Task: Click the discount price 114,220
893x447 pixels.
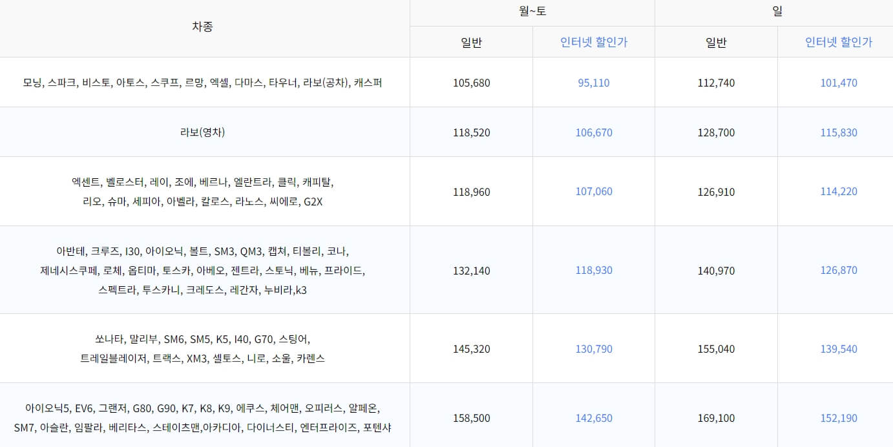Action: (x=839, y=192)
